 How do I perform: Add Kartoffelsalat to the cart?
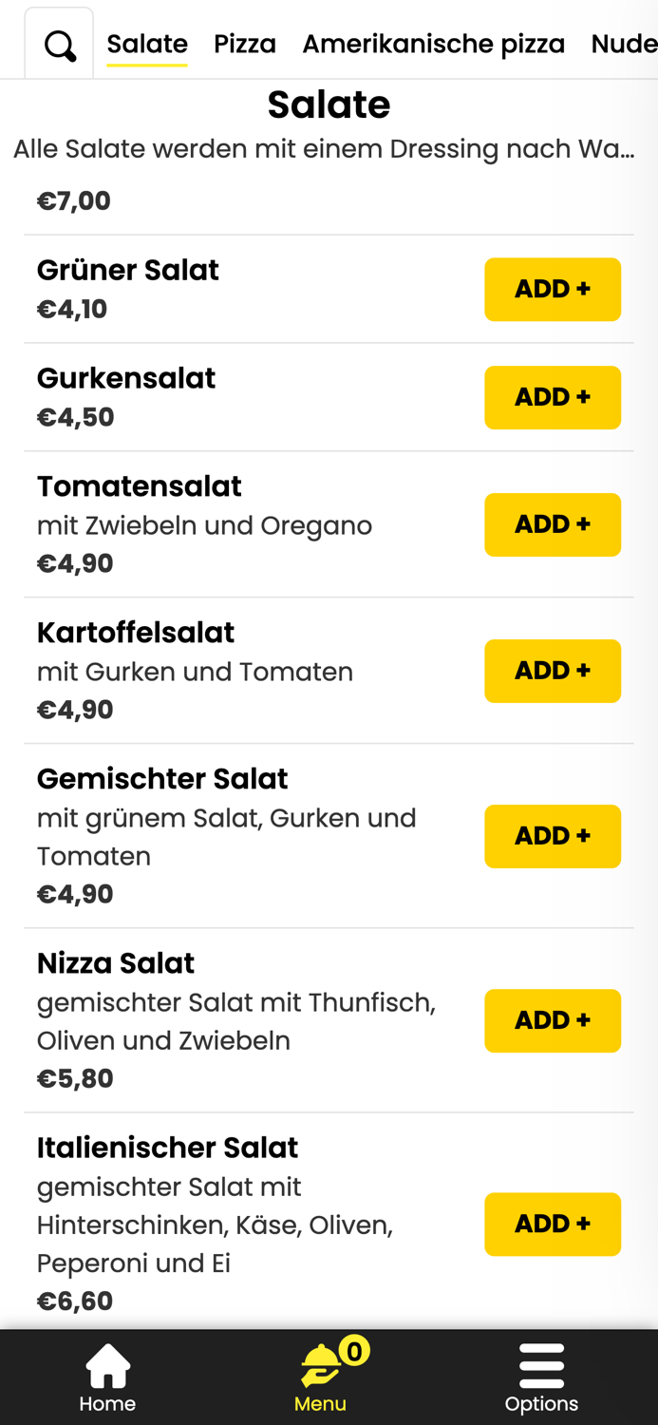553,671
